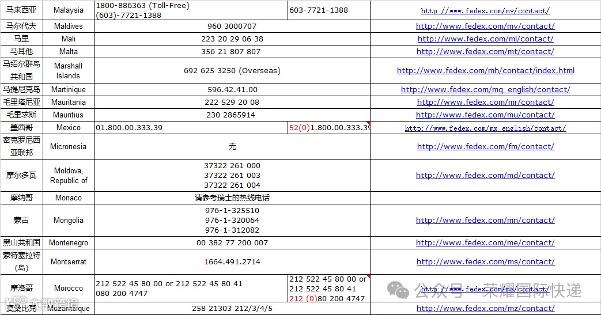
Task: Select the Mexico country cell
Action: (x=68, y=127)
